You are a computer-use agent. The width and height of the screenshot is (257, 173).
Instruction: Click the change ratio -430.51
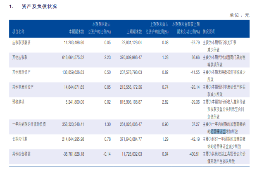(x=194, y=154)
